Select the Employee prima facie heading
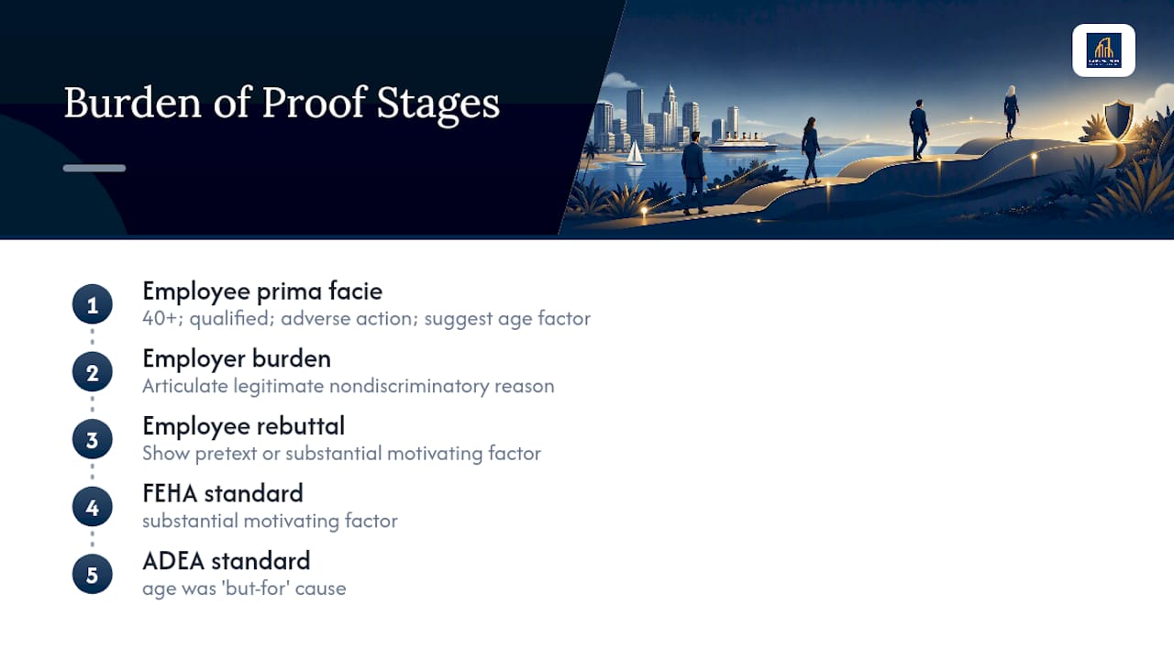Screen dimensions: 1174x660 coord(262,291)
